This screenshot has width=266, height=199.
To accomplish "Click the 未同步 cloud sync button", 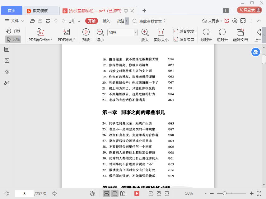I will 212,21.
